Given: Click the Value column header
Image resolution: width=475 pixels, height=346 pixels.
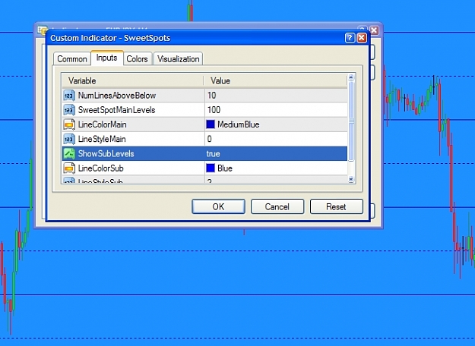Looking at the screenshot, I should pyautogui.click(x=275, y=80).
